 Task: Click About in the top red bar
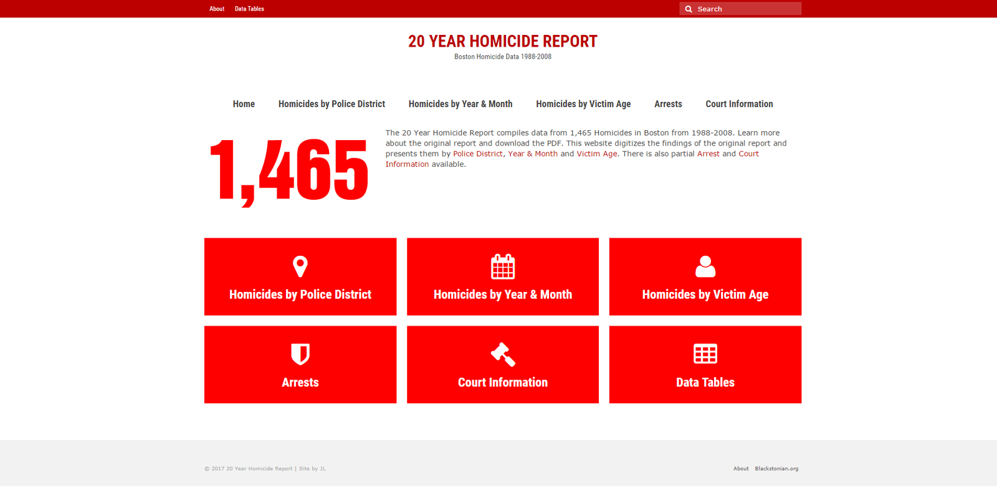click(217, 9)
